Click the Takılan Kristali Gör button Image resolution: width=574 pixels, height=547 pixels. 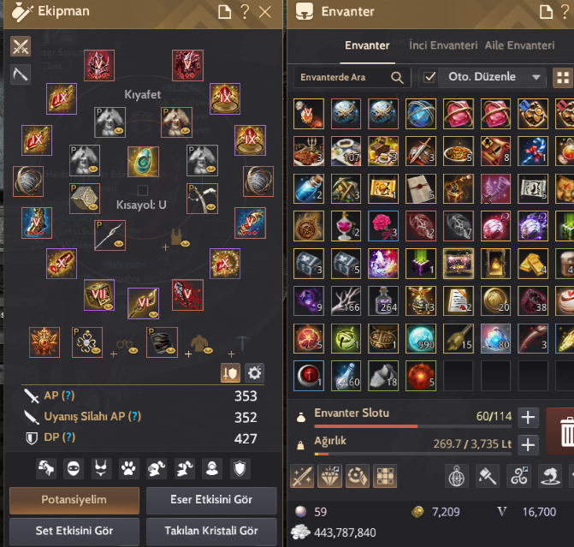click(211, 531)
